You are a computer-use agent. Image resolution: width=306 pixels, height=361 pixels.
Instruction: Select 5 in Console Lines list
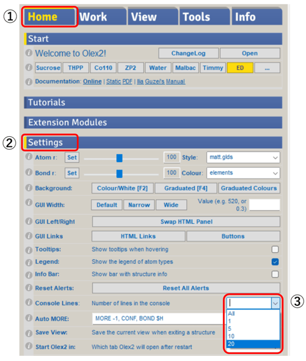pos(253,329)
